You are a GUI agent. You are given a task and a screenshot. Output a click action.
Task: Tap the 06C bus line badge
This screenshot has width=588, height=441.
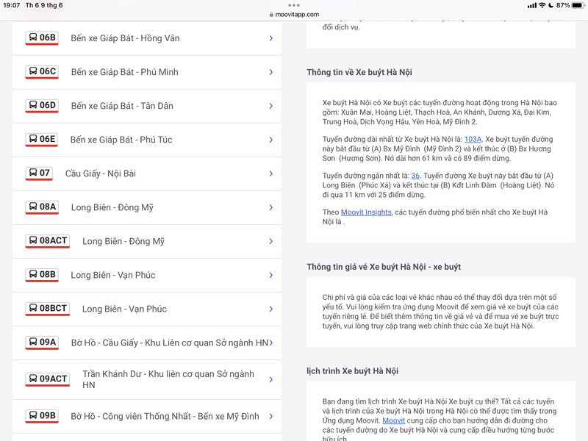42,72
